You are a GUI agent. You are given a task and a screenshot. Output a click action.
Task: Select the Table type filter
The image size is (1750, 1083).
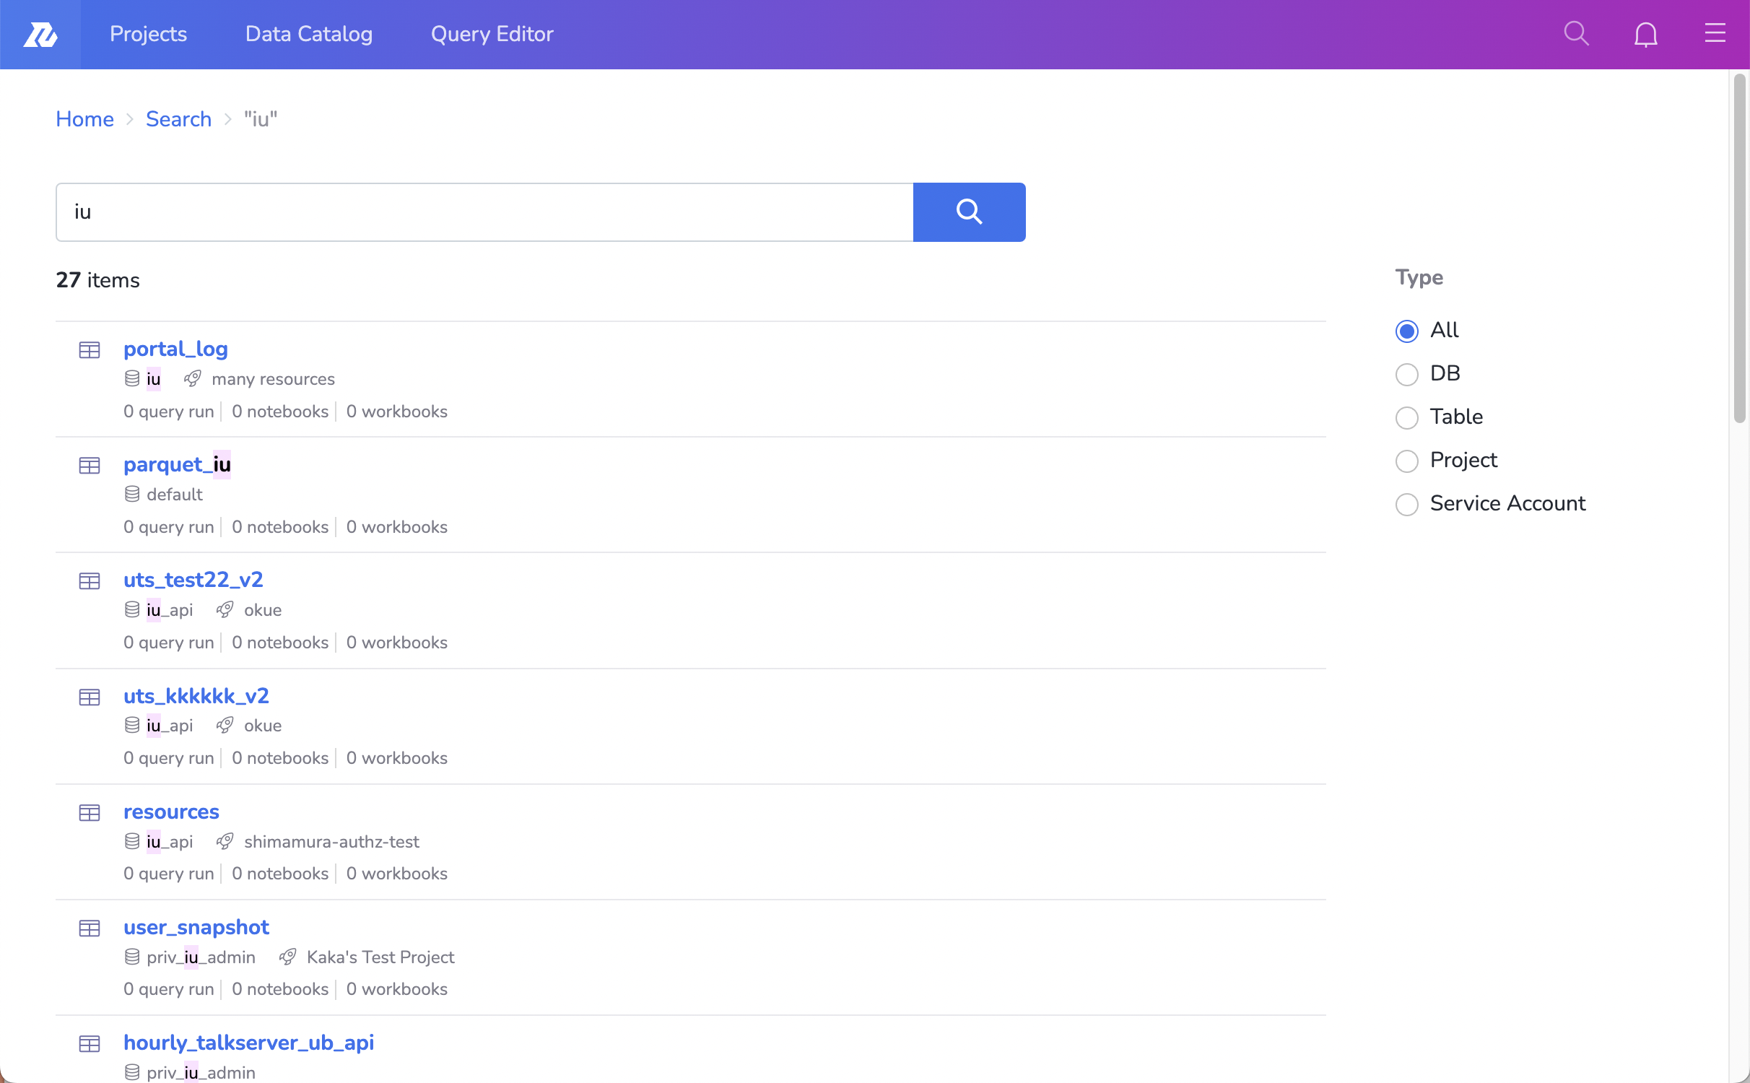click(x=1406, y=417)
